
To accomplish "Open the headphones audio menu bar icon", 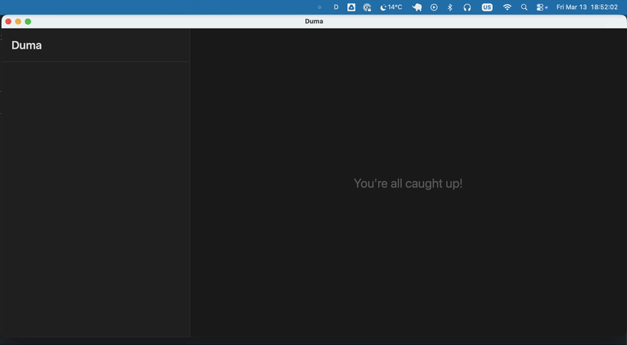I will point(467,7).
